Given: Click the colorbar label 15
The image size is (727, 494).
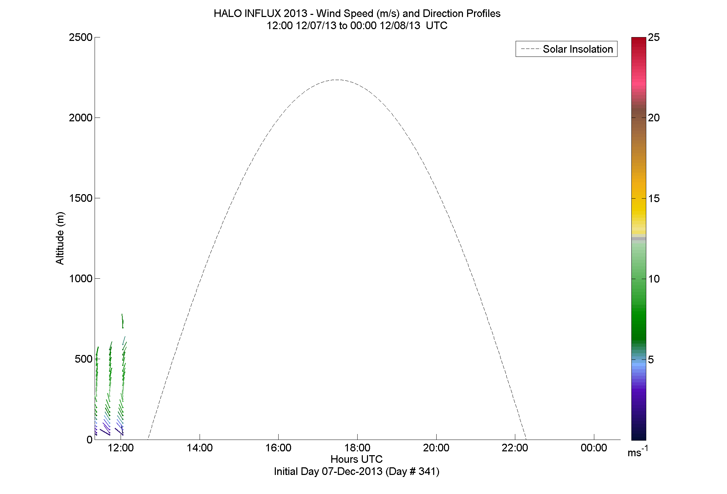Looking at the screenshot, I should point(654,198).
